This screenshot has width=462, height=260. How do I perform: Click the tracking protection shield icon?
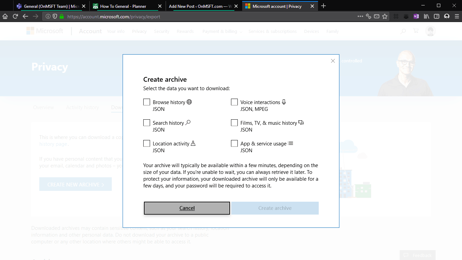coord(55,16)
